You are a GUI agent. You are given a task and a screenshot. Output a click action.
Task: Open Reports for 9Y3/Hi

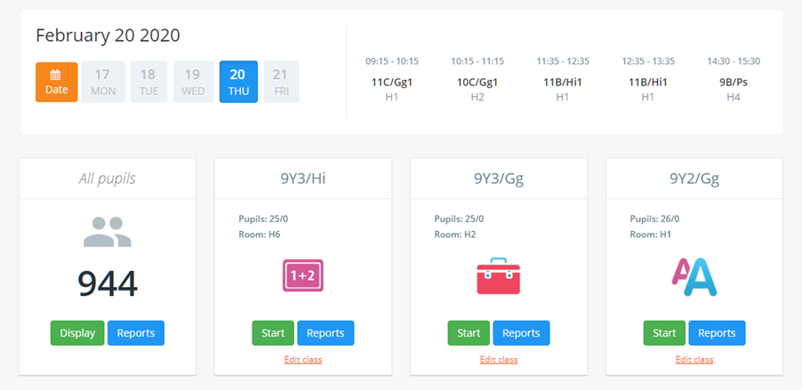pos(325,333)
